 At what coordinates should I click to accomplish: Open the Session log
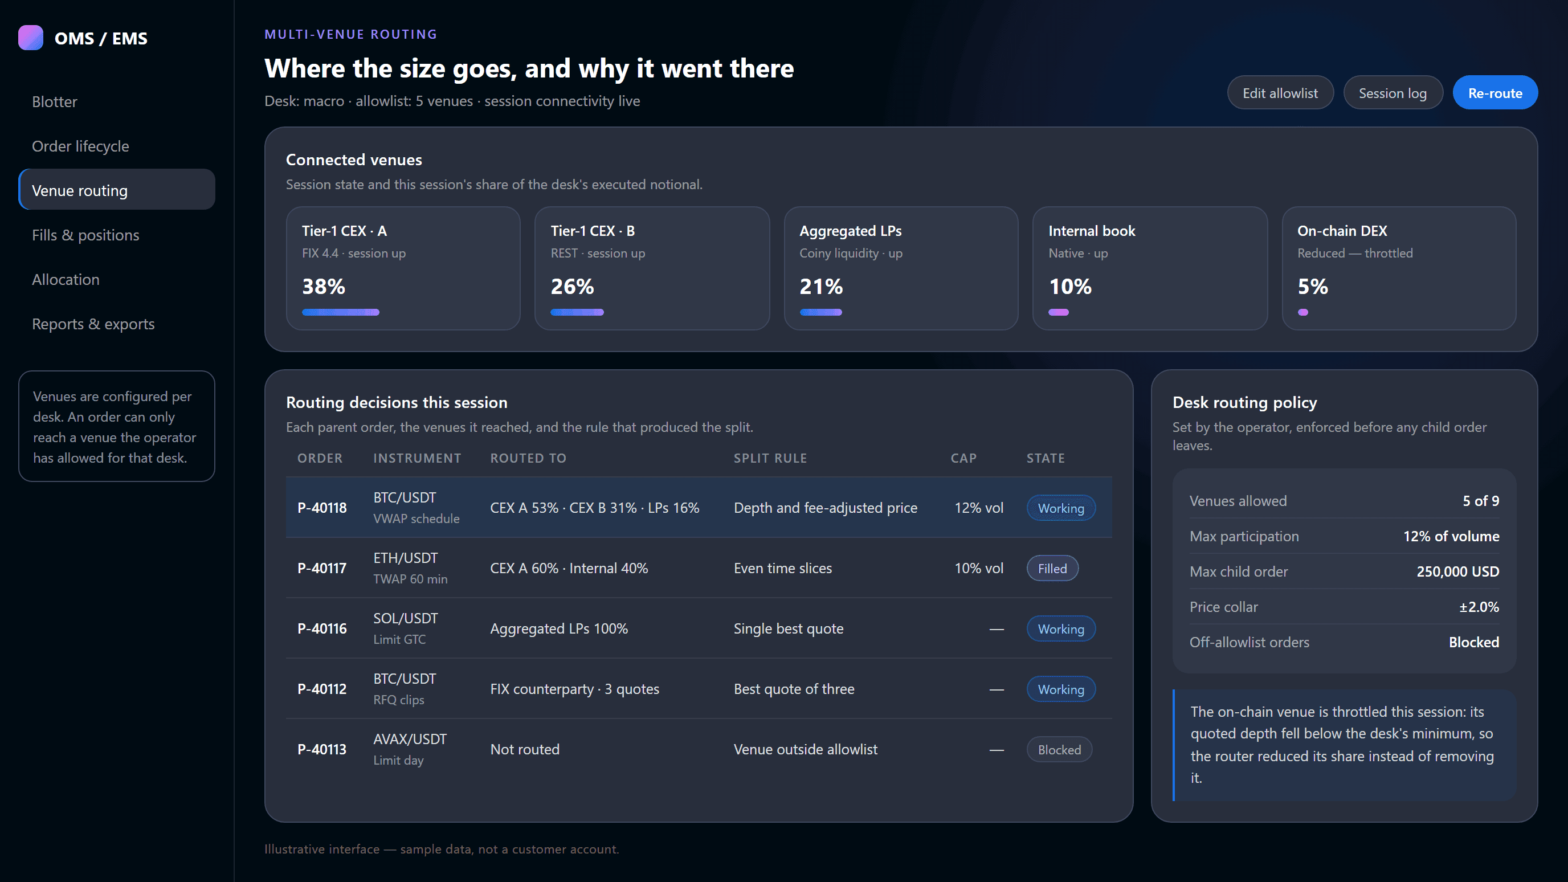(x=1393, y=92)
